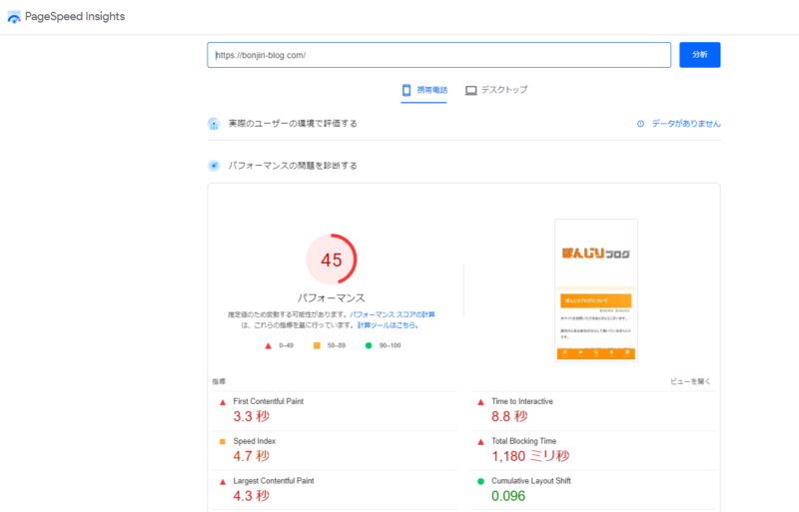Click the 1,180 ミリ秒 value
Viewport: 799px width, 512px height.
click(530, 456)
